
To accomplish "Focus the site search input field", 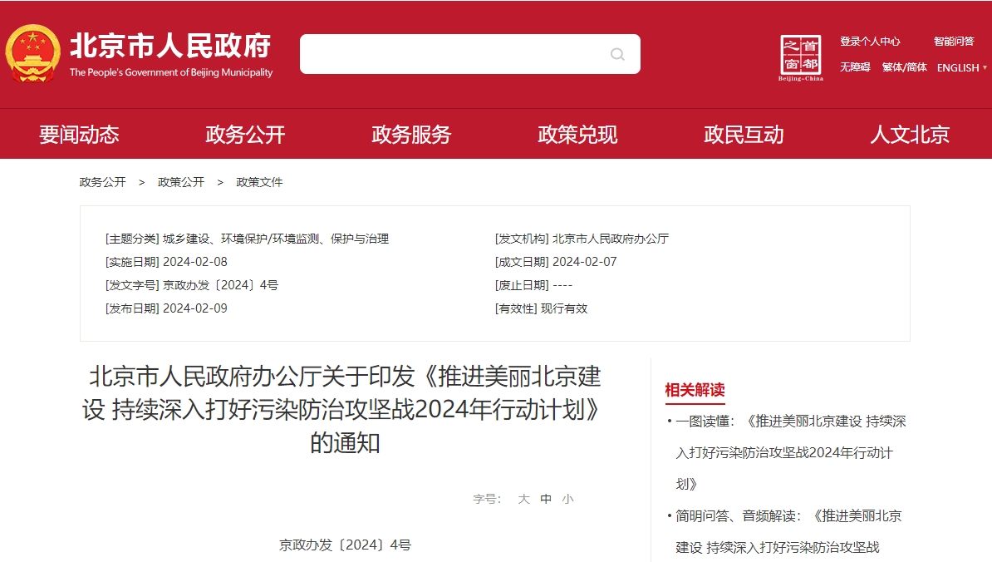I will click(470, 54).
